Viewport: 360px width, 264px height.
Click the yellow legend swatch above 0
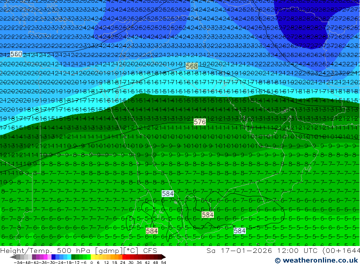93,257
